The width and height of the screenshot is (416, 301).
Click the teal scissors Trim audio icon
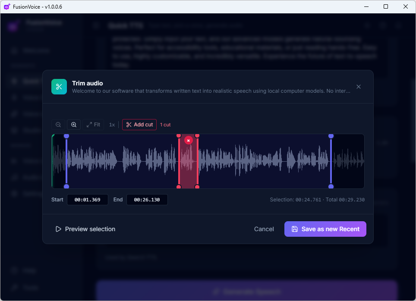point(59,87)
